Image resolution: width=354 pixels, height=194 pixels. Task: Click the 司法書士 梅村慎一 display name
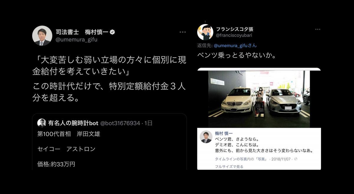tap(82, 32)
